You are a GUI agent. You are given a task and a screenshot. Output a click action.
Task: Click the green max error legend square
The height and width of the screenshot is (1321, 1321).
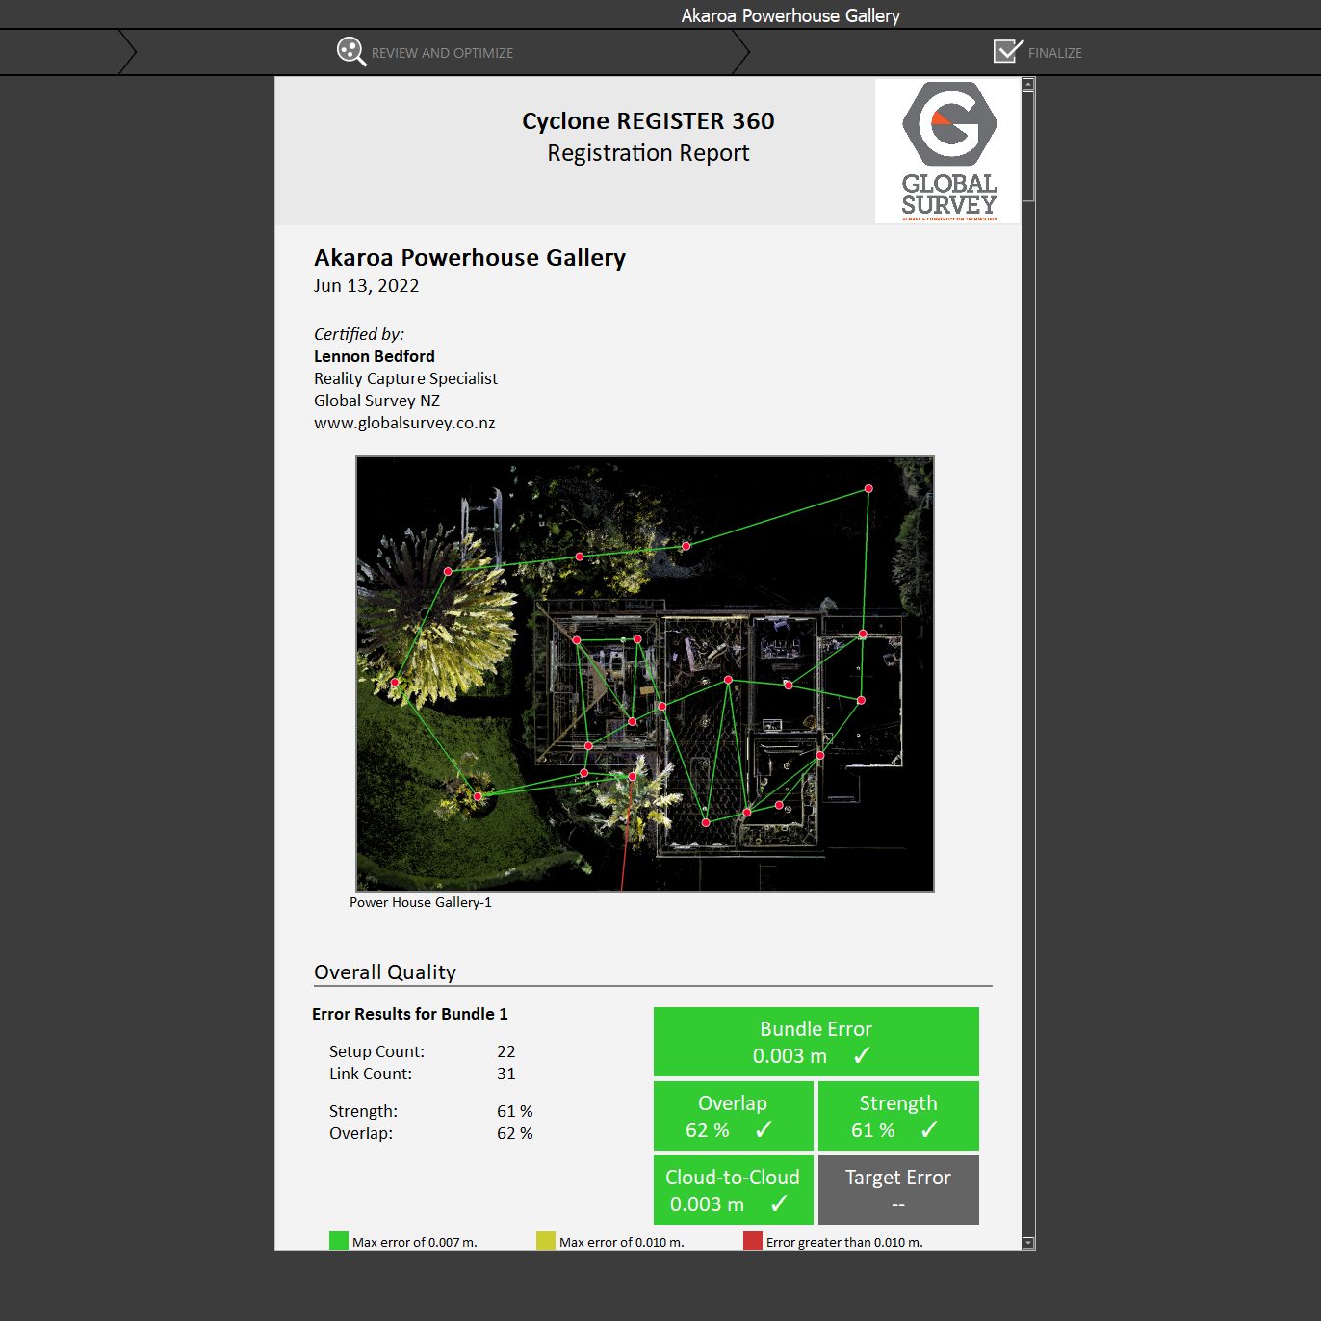[x=339, y=1241]
